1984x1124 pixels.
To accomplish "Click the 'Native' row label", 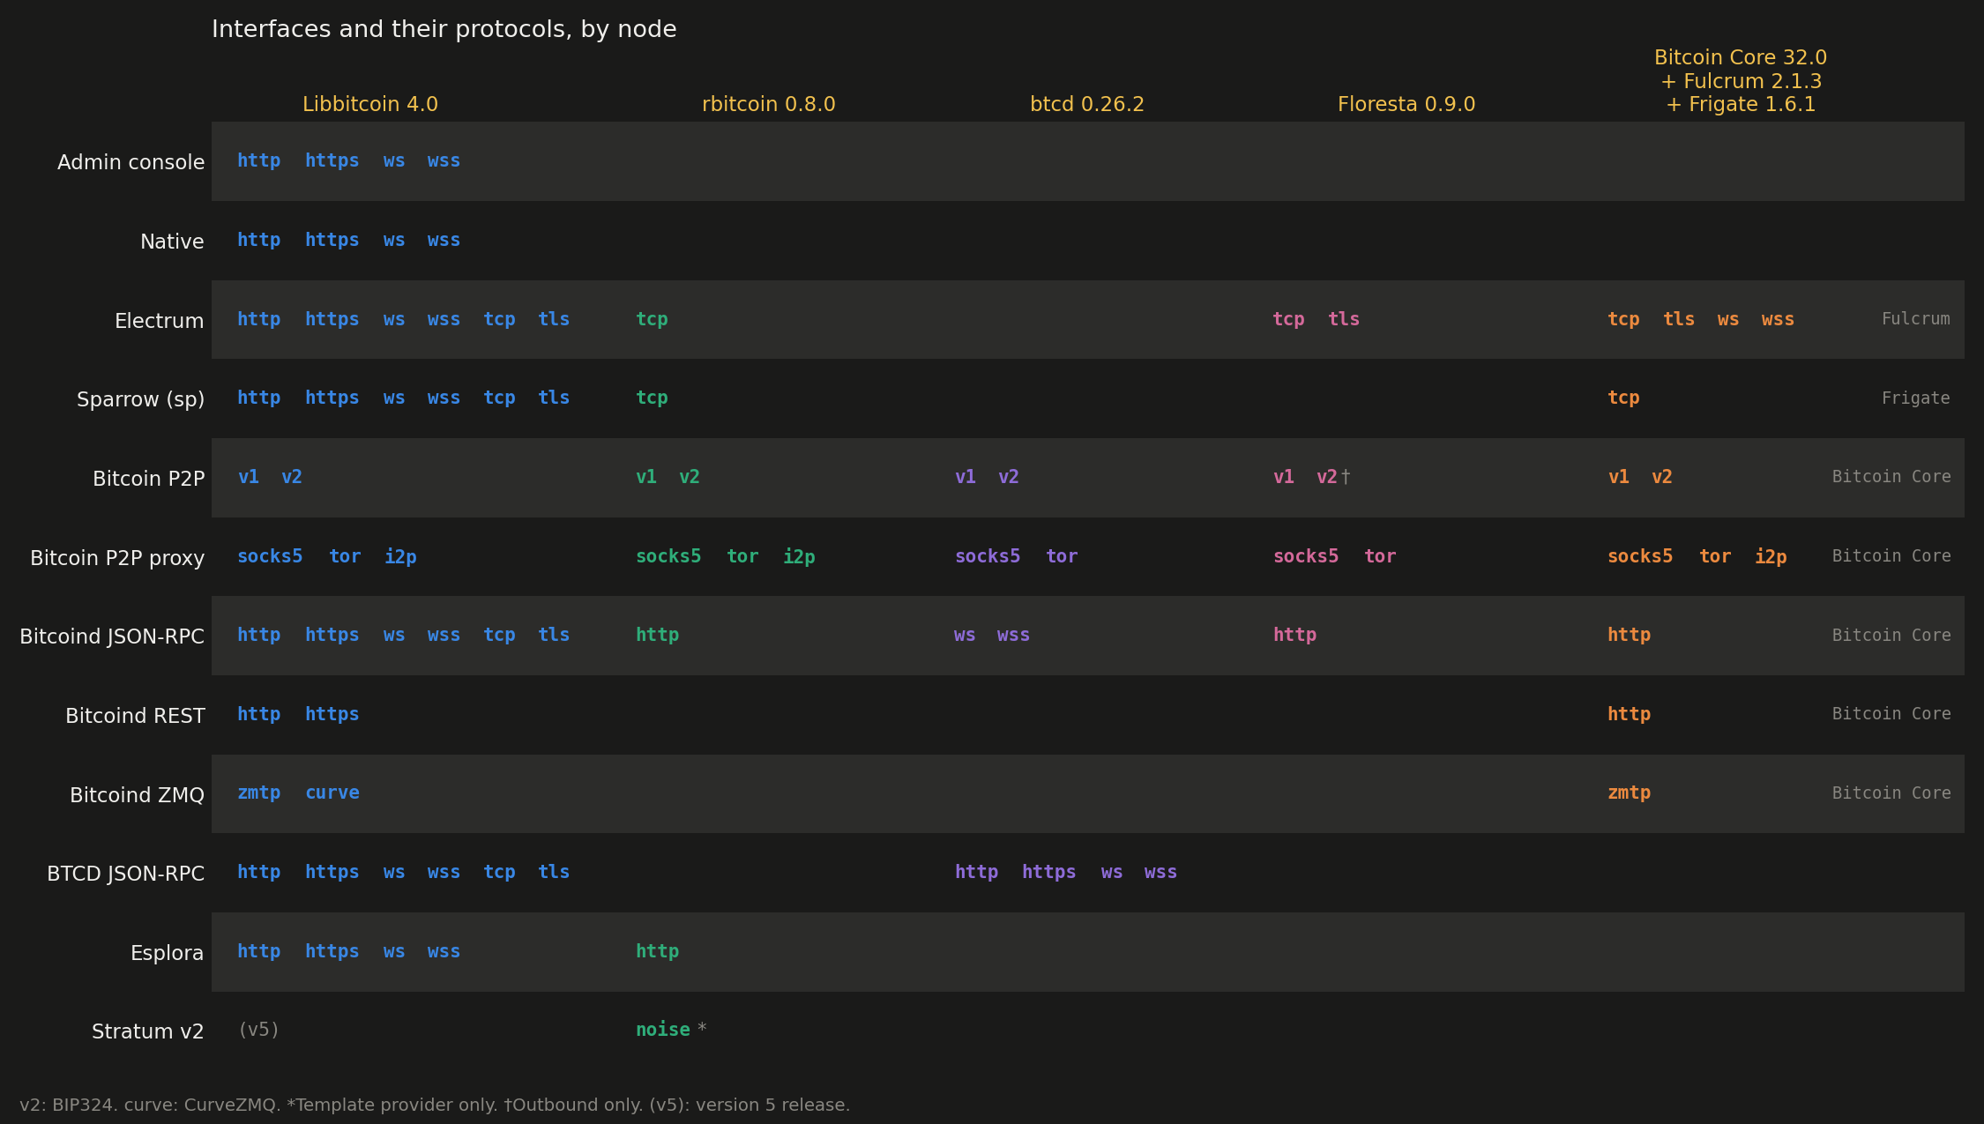I will pyautogui.click(x=172, y=242).
